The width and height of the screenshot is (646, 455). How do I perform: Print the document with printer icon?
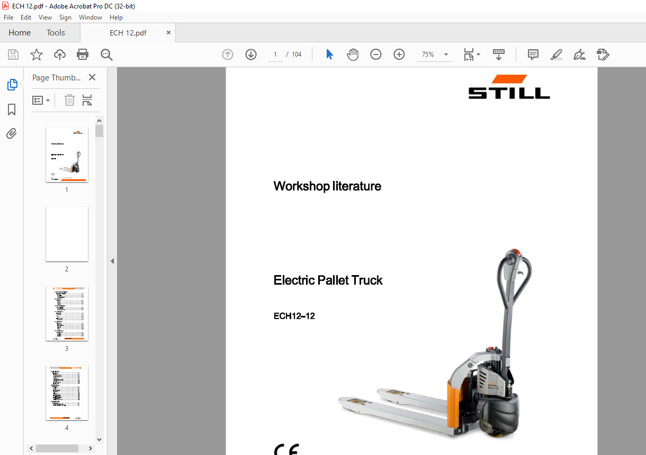83,54
